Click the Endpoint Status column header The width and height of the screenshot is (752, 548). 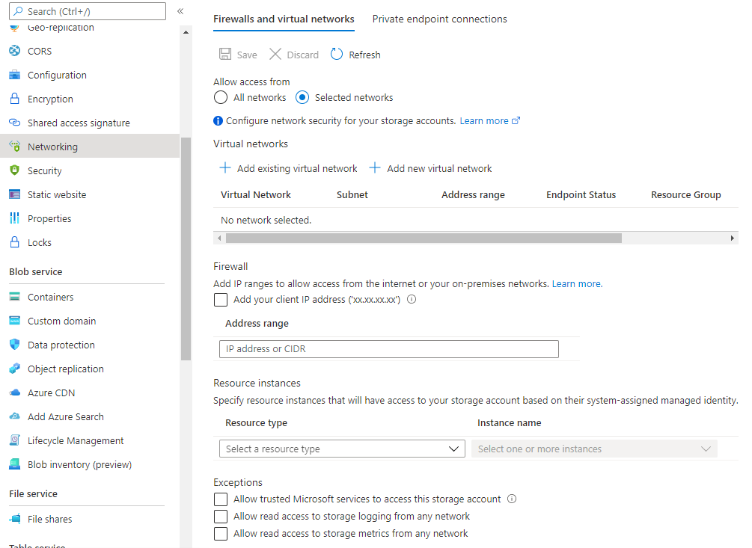pos(581,194)
